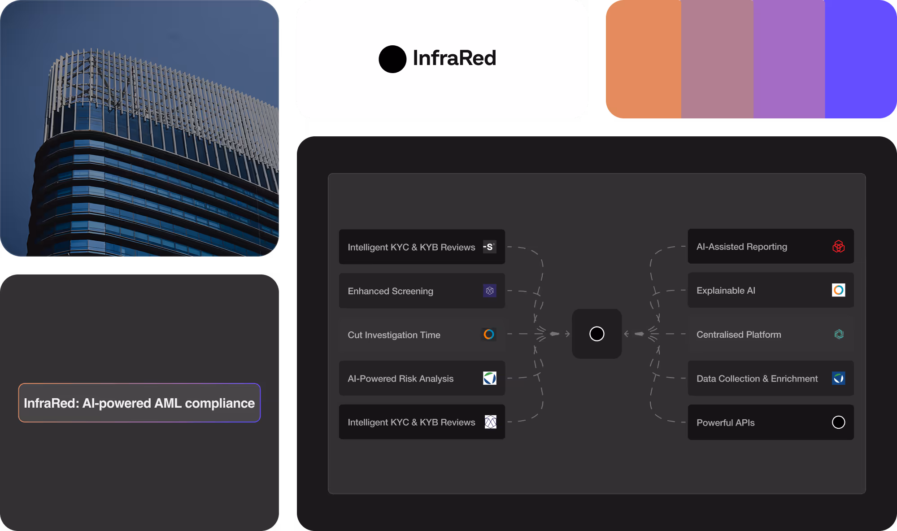Pick the blue-violet color swatch
The height and width of the screenshot is (531, 897).
click(860, 59)
